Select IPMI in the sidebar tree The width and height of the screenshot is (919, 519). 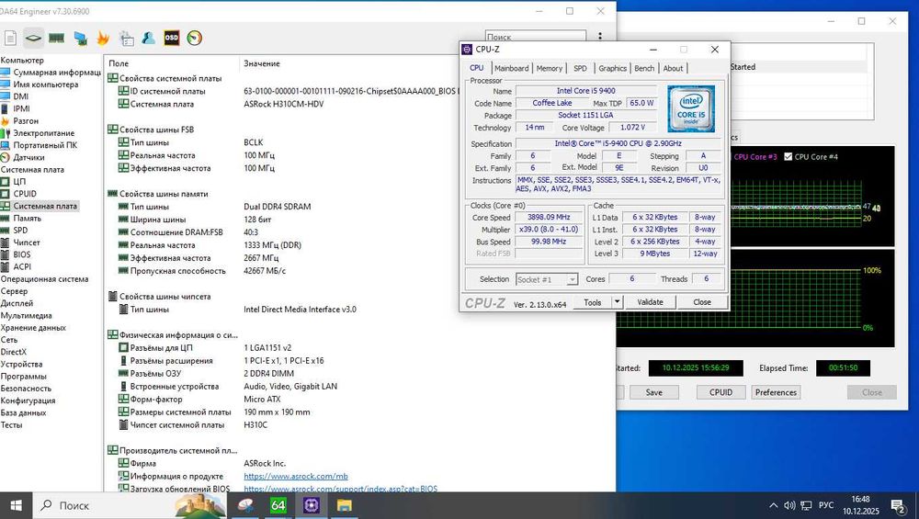click(22, 108)
